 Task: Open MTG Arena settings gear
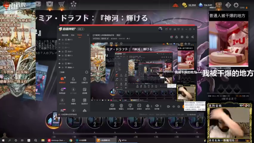pos(236,5)
